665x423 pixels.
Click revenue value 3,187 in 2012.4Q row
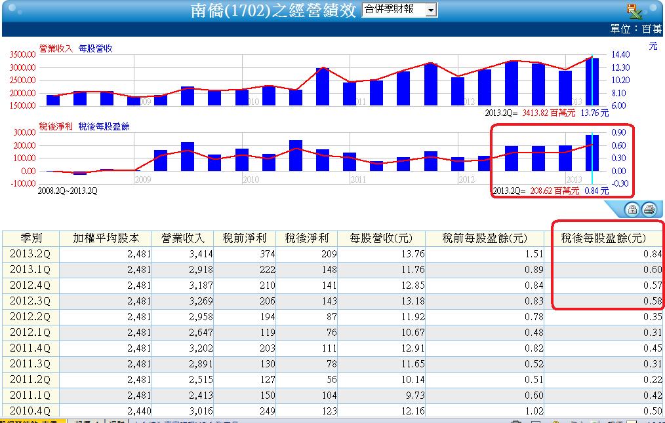[x=201, y=285]
